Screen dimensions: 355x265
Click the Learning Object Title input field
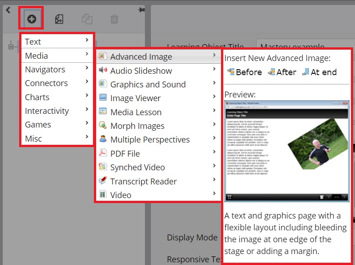[301, 46]
